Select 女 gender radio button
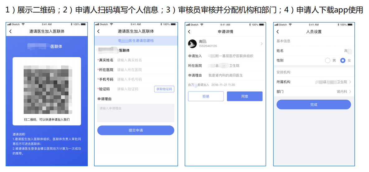Viewport: 369px width, 172px height. 343,61
